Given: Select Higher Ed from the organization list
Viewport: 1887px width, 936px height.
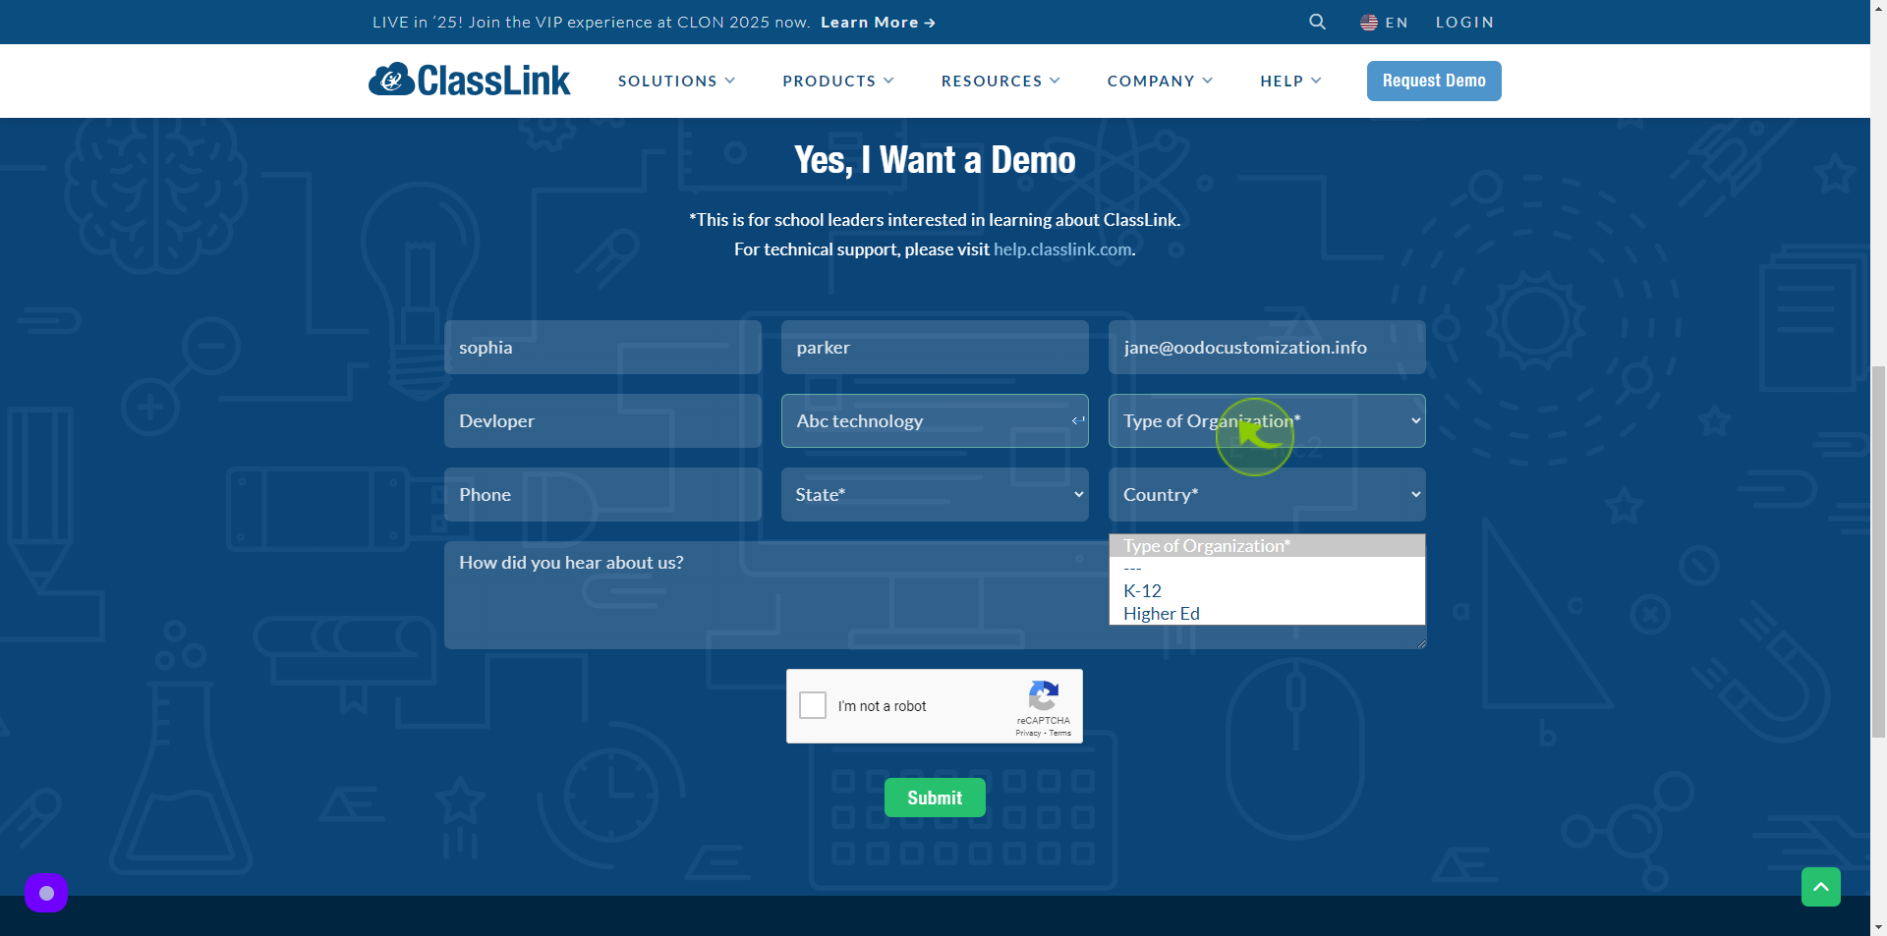Looking at the screenshot, I should coord(1267,613).
